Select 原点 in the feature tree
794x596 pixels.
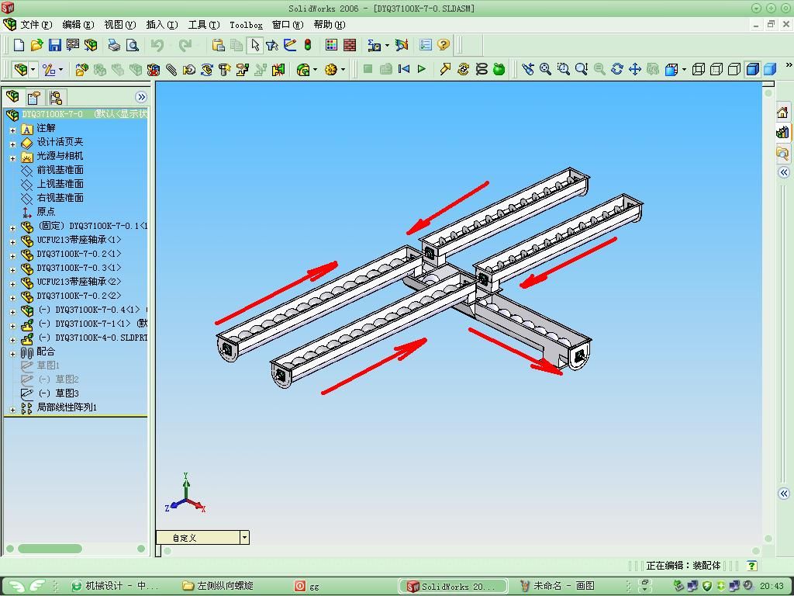click(46, 212)
